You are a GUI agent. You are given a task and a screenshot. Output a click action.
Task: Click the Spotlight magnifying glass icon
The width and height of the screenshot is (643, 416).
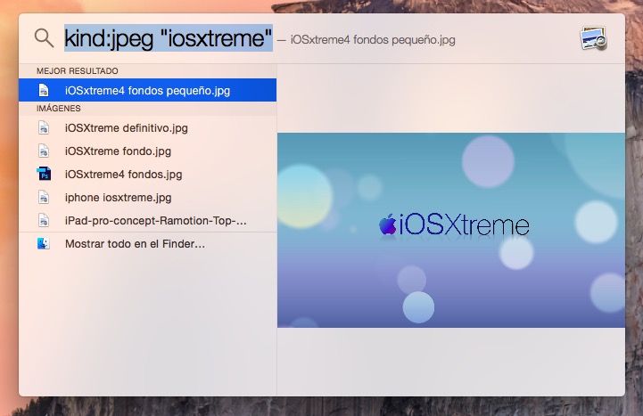click(x=44, y=38)
